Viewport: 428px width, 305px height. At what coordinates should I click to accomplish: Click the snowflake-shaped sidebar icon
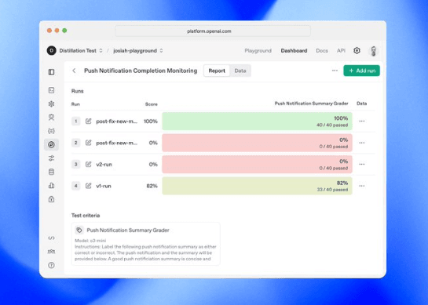pos(51,103)
